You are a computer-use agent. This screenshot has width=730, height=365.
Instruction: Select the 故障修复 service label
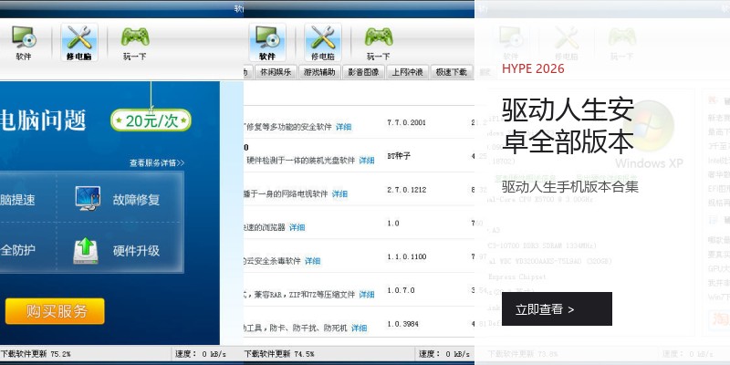tap(136, 200)
